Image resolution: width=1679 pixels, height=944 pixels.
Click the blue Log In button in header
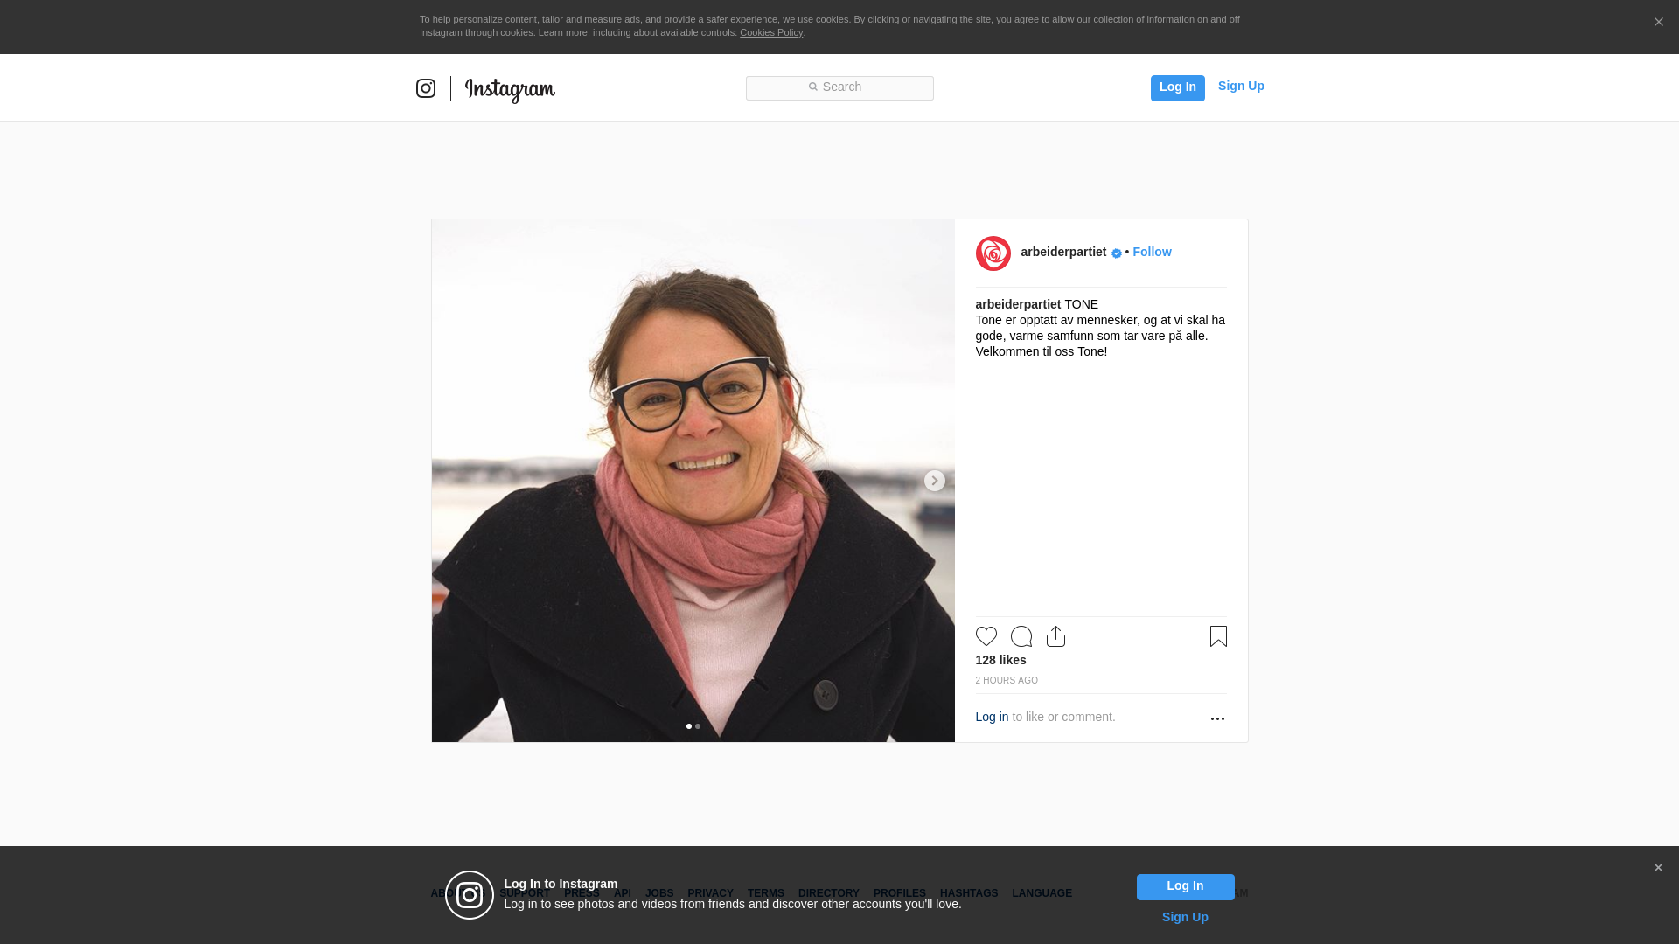pos(1177,87)
